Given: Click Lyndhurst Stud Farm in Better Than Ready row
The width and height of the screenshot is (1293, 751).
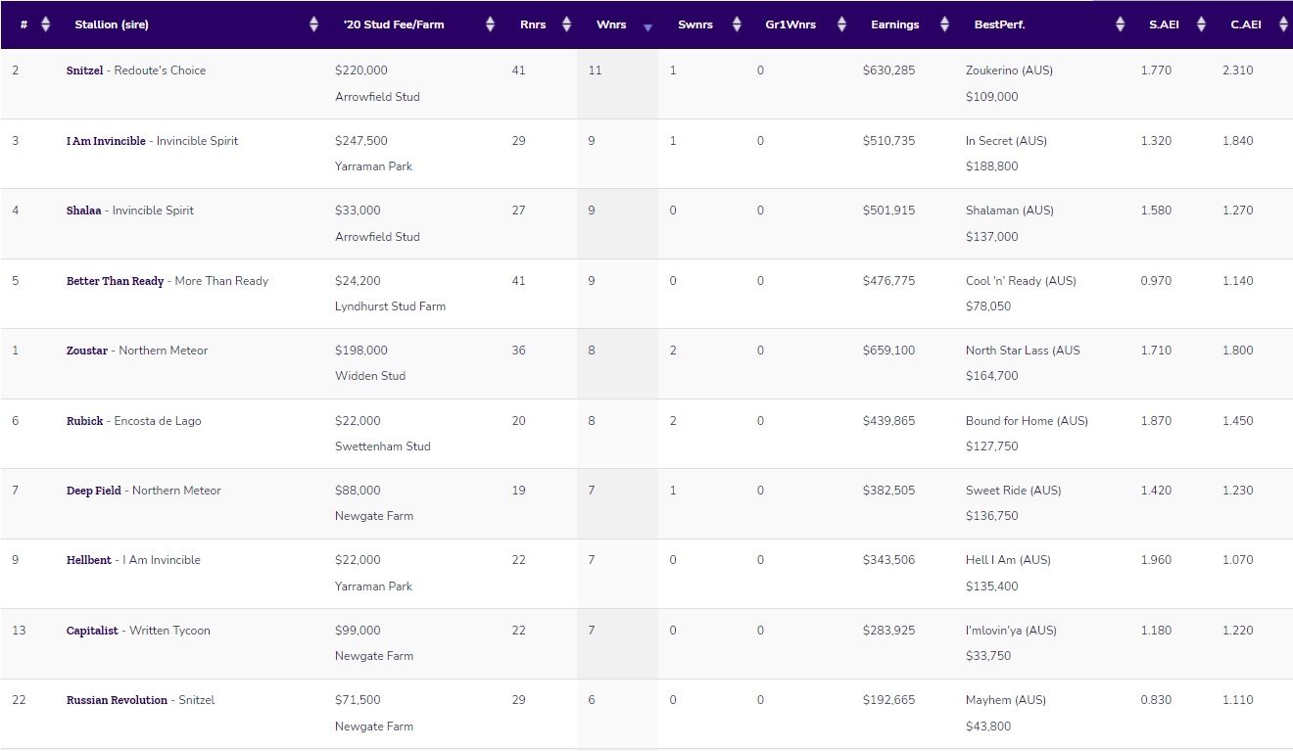Looking at the screenshot, I should 390,306.
